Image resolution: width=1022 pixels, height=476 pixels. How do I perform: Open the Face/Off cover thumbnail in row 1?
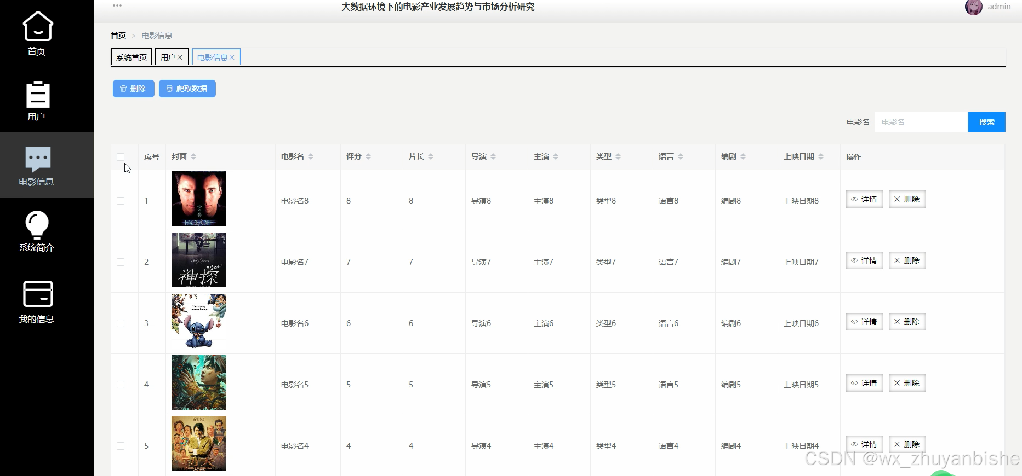(199, 199)
